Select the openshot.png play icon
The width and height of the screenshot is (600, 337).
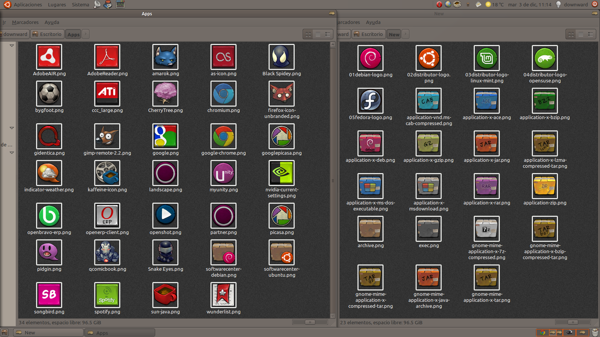coord(165,216)
